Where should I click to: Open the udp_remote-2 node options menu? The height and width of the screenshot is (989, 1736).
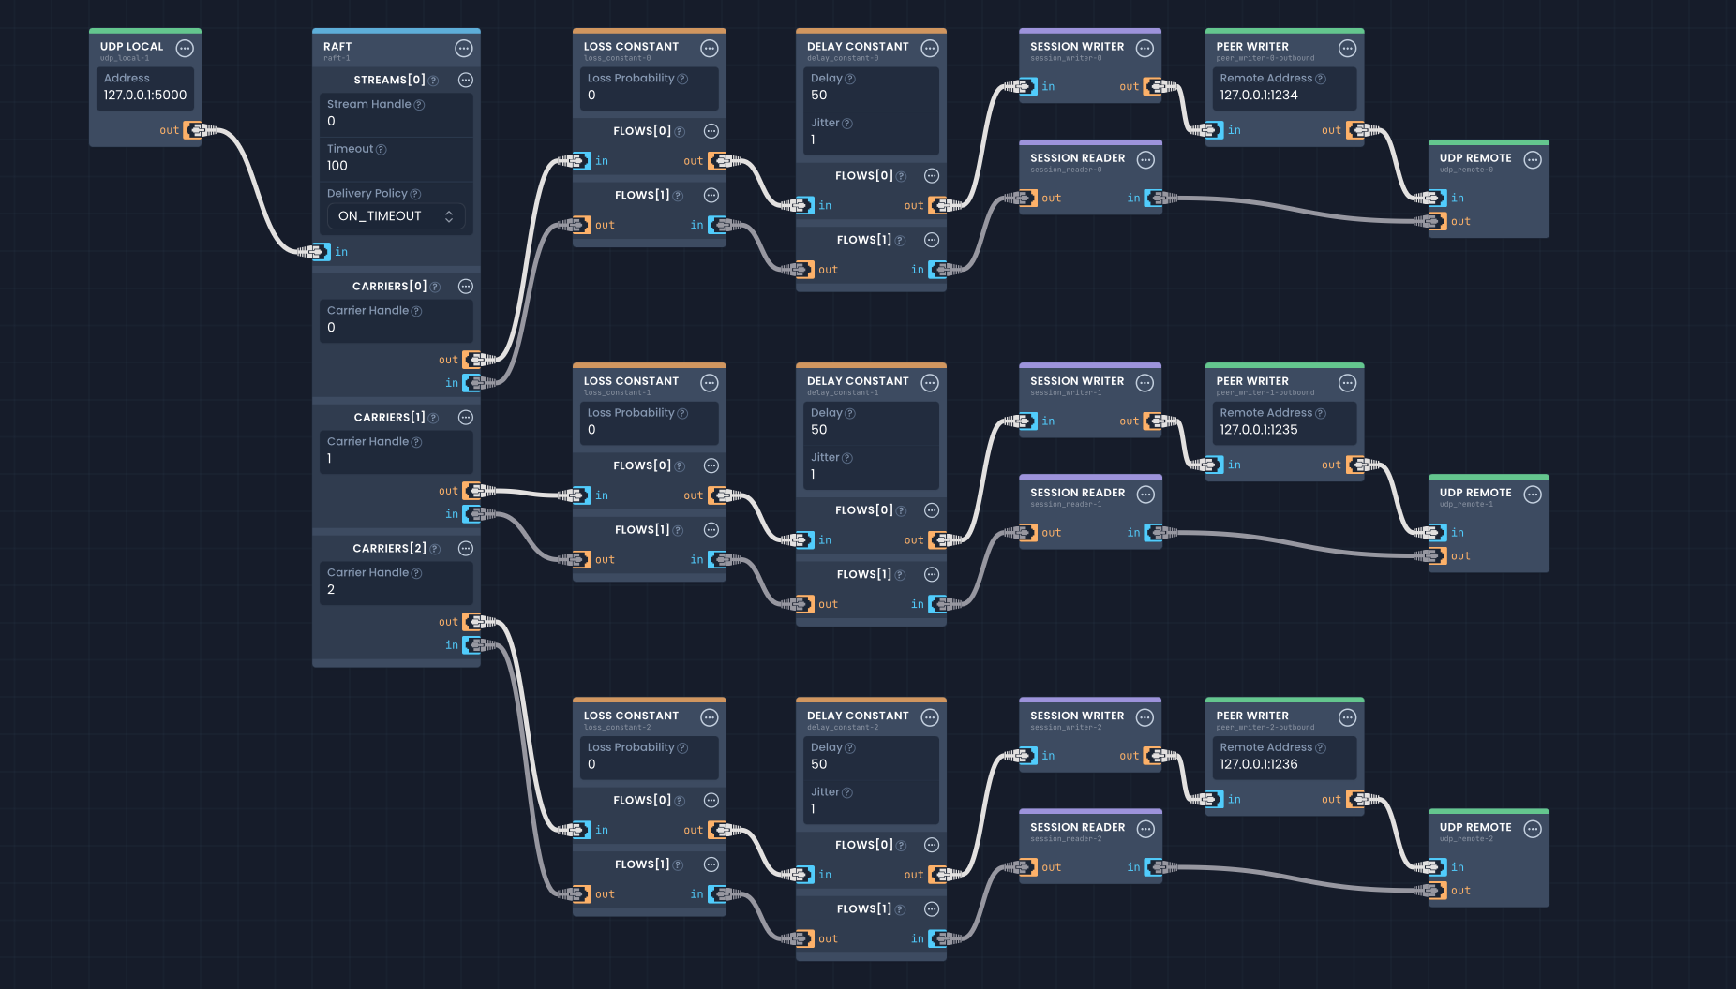click(x=1533, y=829)
